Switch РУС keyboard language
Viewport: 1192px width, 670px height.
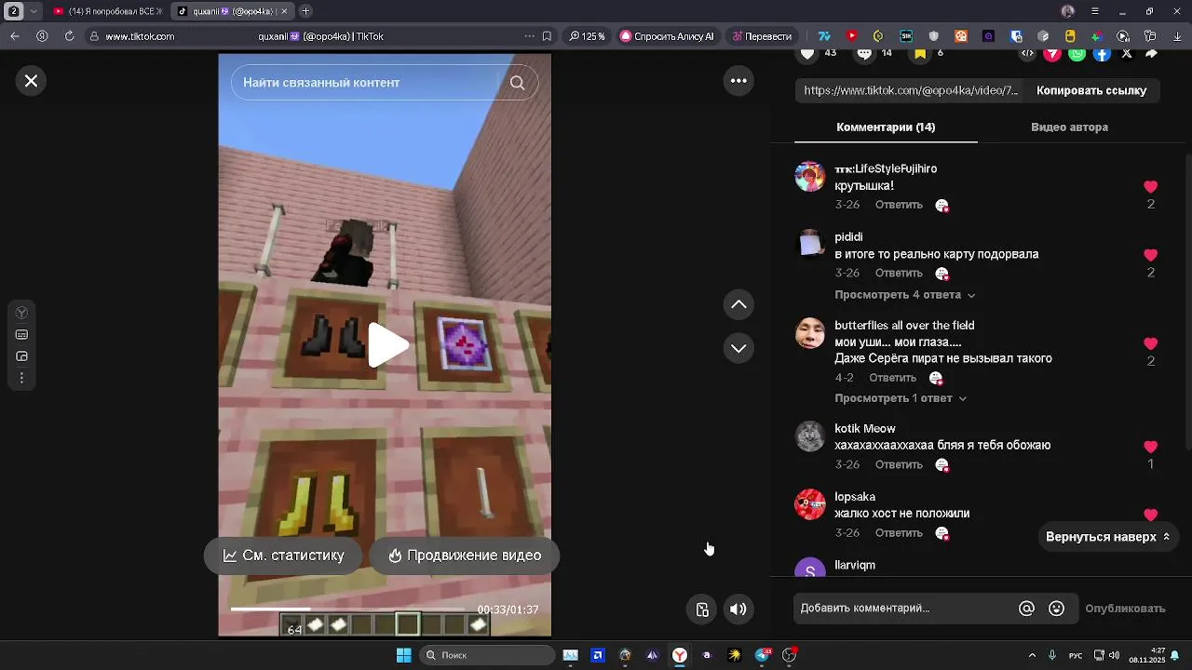click(1076, 655)
